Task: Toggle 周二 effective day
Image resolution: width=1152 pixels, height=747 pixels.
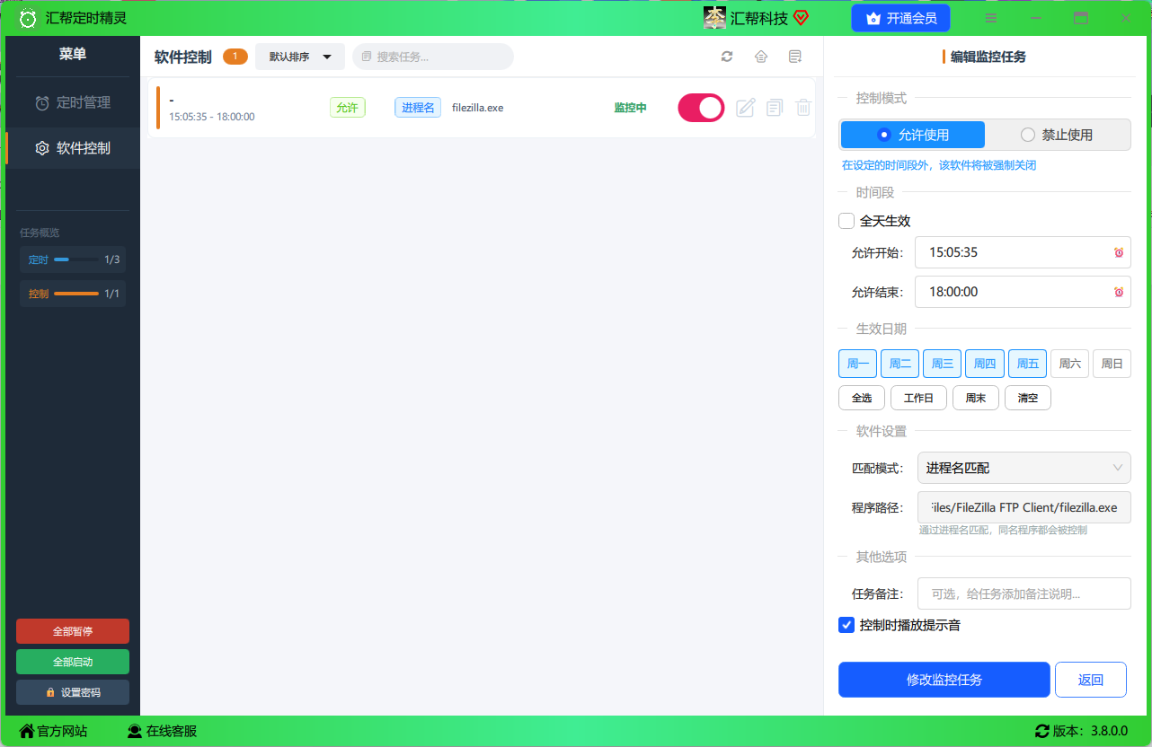Action: (x=899, y=364)
